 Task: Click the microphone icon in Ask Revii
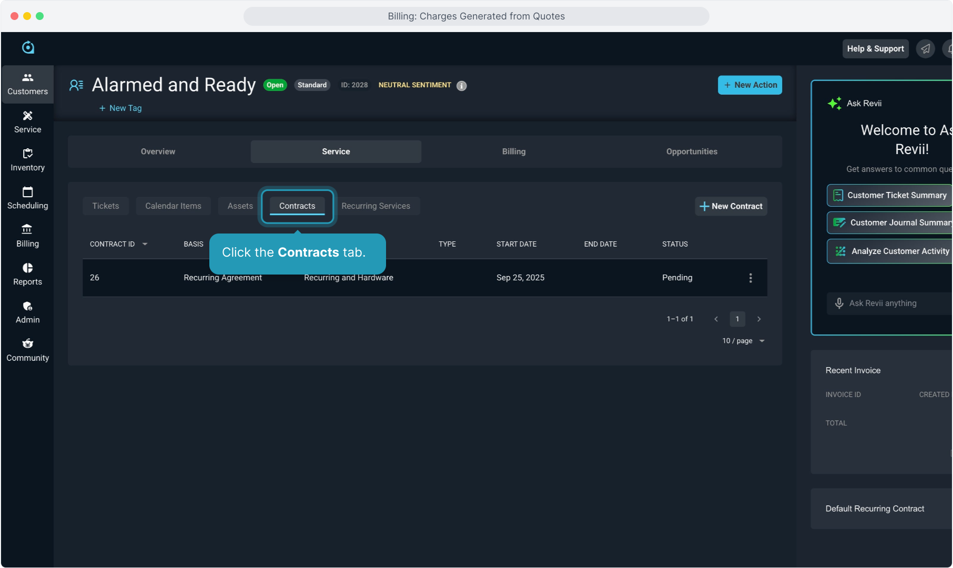[839, 303]
